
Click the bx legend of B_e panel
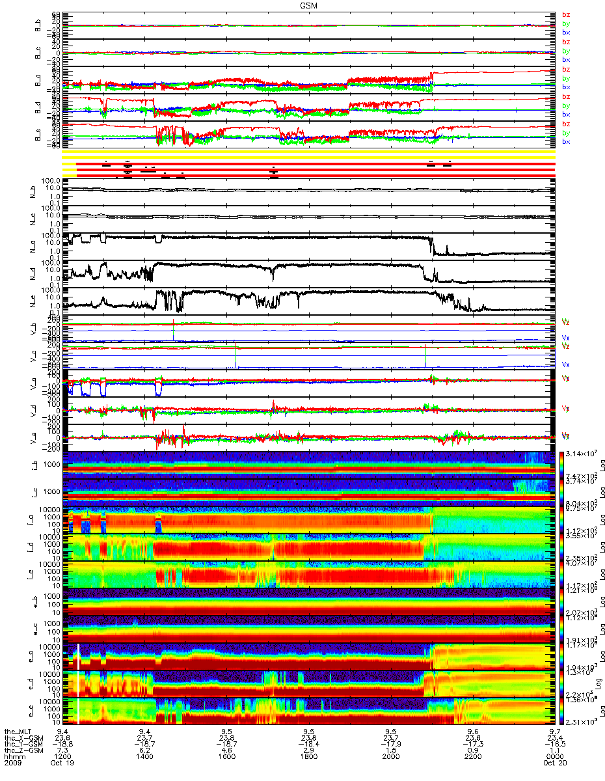click(566, 142)
